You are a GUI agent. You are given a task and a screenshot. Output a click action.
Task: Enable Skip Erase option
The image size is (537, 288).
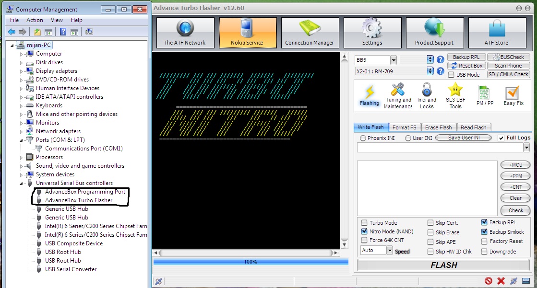tap(430, 232)
